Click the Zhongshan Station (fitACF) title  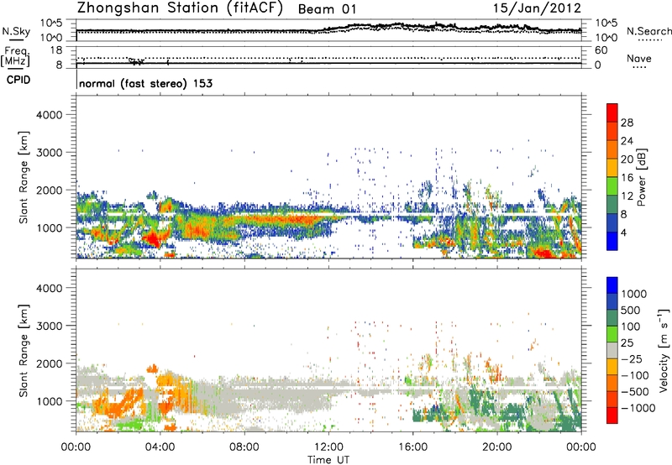[x=180, y=8]
